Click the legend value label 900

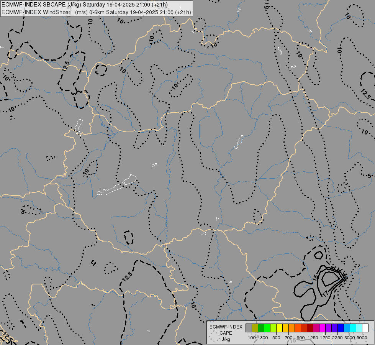tap(301, 338)
